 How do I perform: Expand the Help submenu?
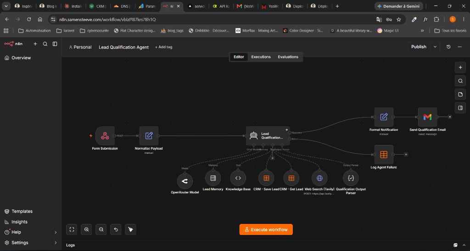coord(56,232)
